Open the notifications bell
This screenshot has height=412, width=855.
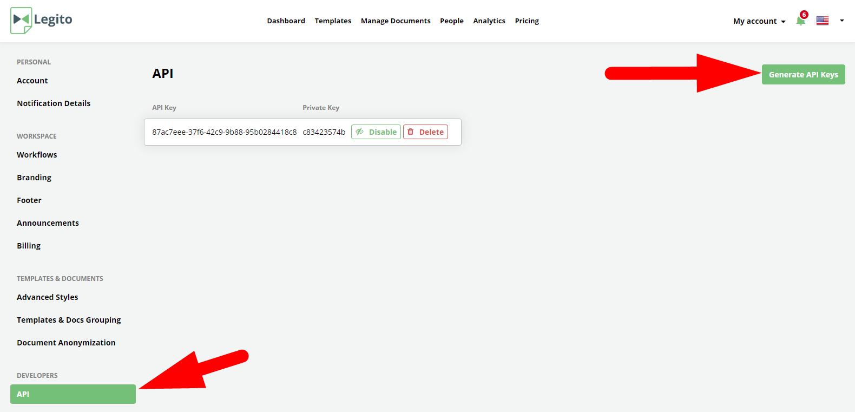(800, 21)
